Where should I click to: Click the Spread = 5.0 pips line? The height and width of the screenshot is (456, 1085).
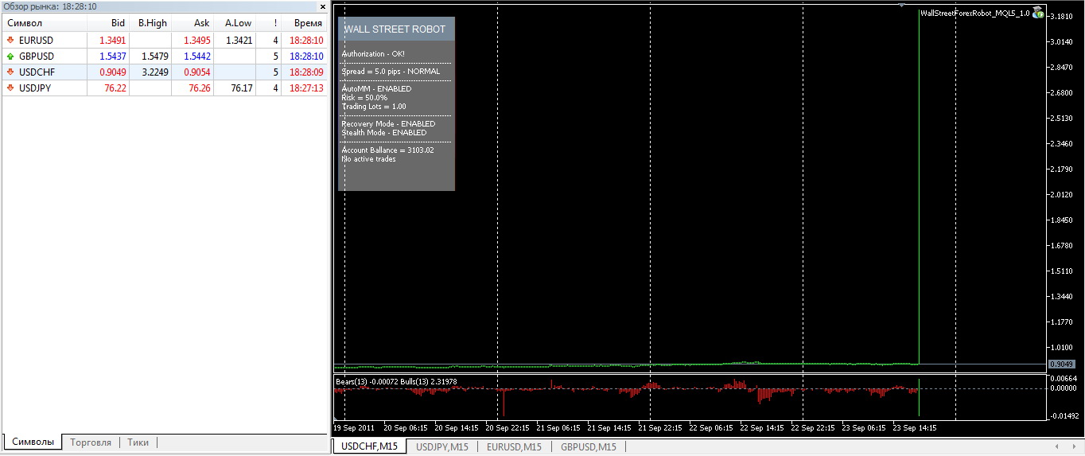pyautogui.click(x=391, y=72)
